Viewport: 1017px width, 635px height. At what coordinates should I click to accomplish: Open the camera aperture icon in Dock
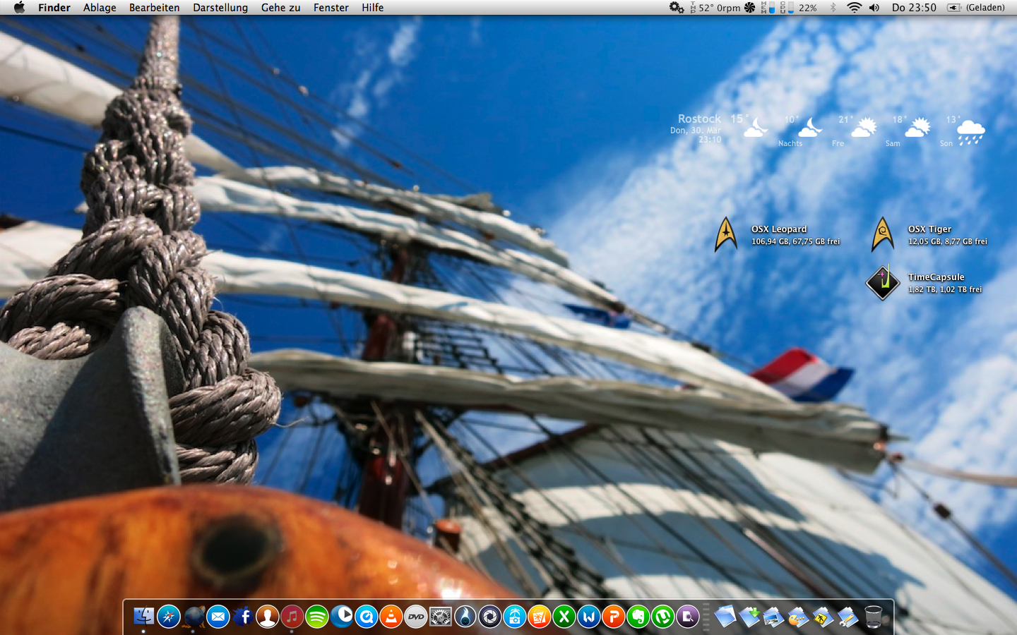(x=490, y=617)
